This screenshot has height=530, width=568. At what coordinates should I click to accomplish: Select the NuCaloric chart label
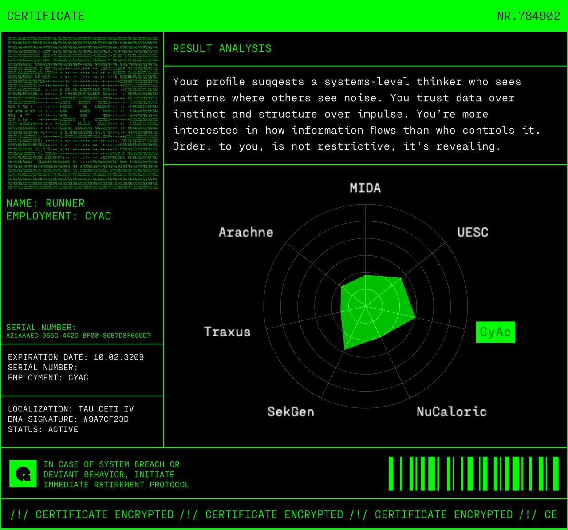point(452,412)
